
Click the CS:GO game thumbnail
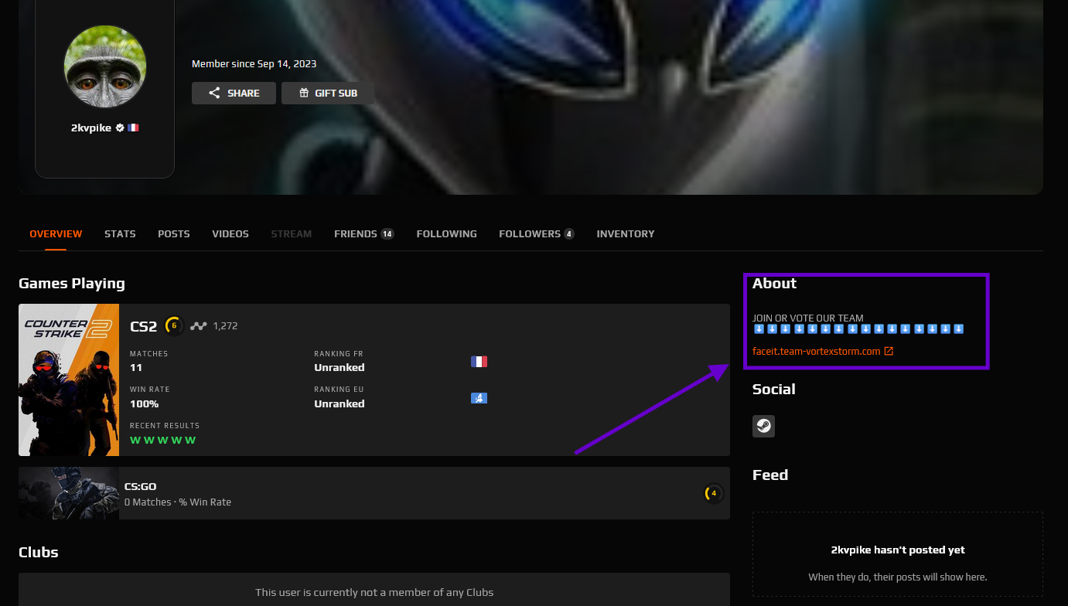69,493
